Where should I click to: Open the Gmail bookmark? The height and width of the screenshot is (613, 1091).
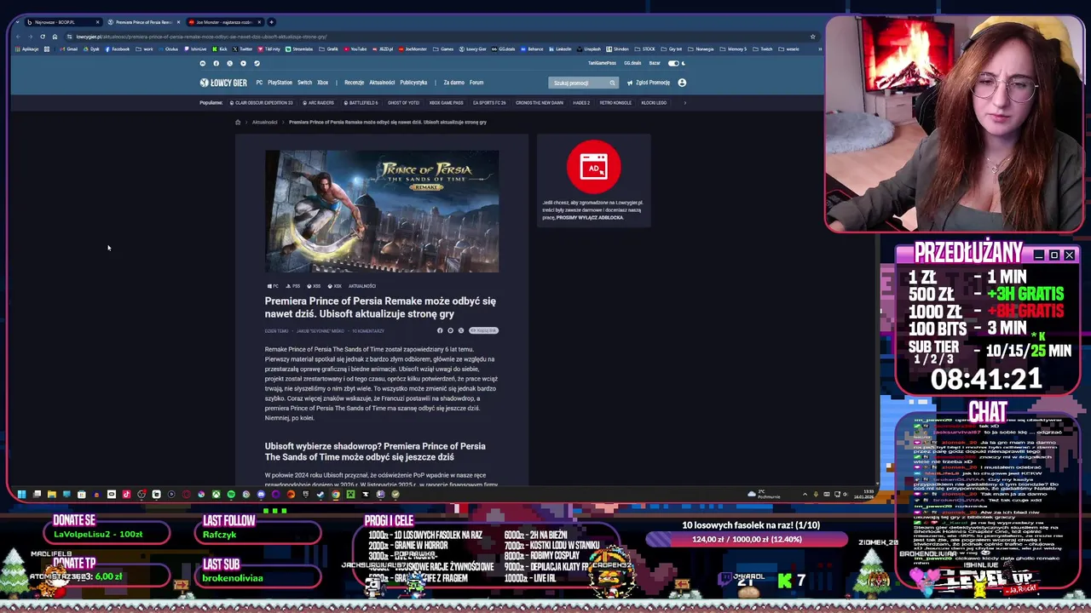[x=69, y=49]
